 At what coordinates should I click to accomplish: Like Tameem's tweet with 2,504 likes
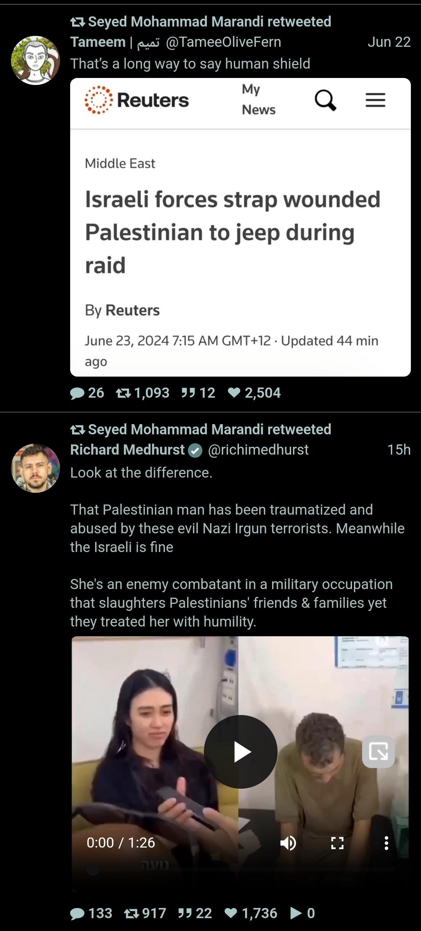click(234, 393)
